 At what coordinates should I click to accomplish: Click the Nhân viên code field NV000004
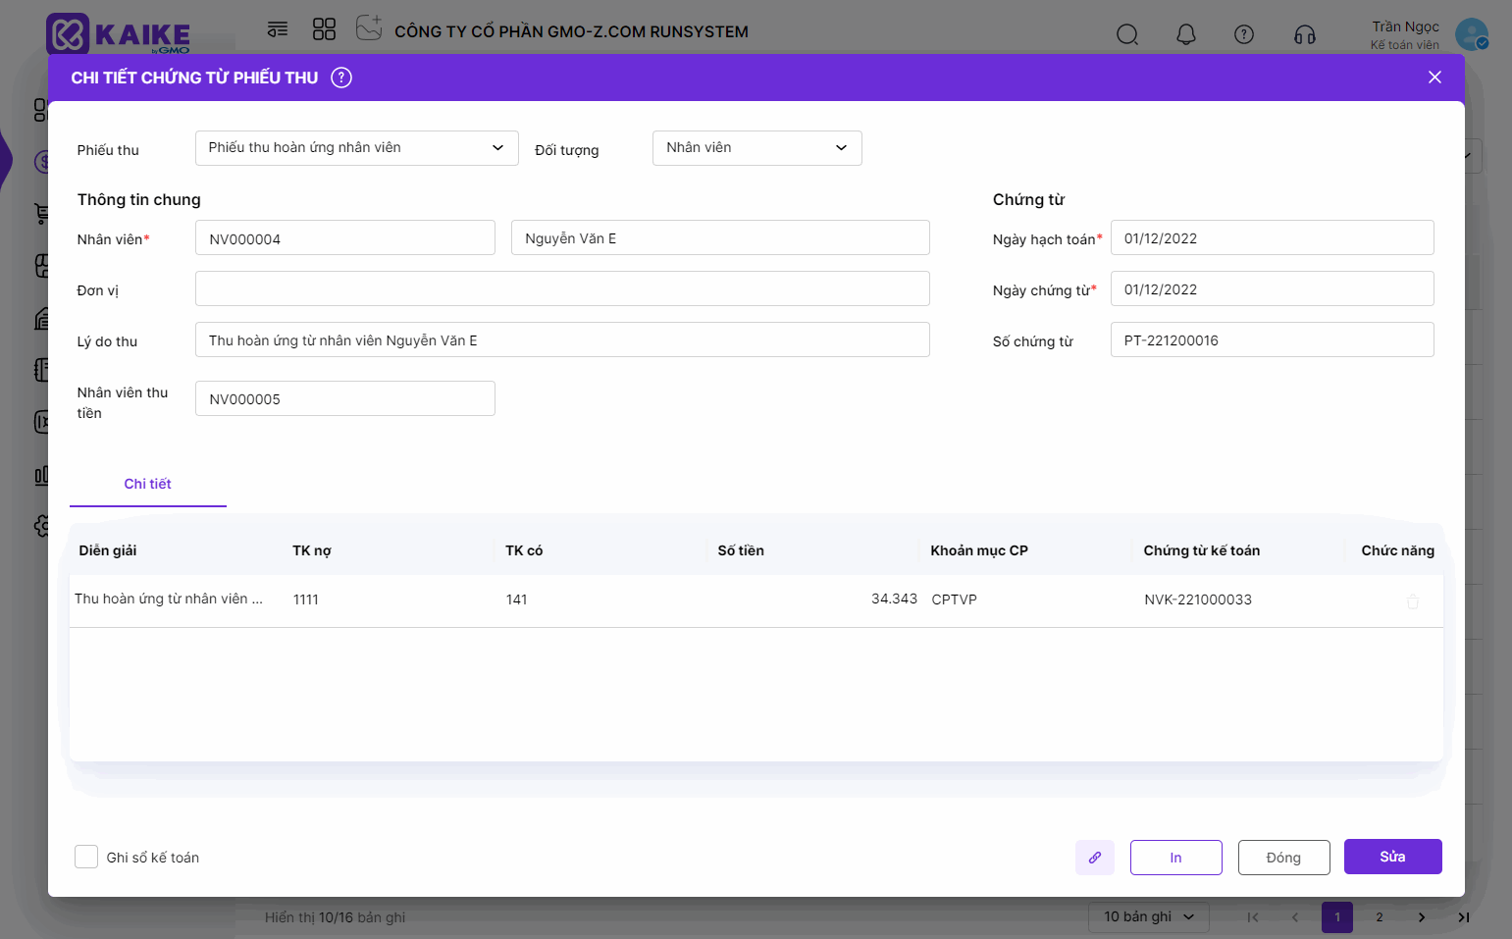coord(345,237)
